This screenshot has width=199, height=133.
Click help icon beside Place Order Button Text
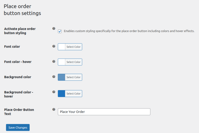(x=54, y=110)
